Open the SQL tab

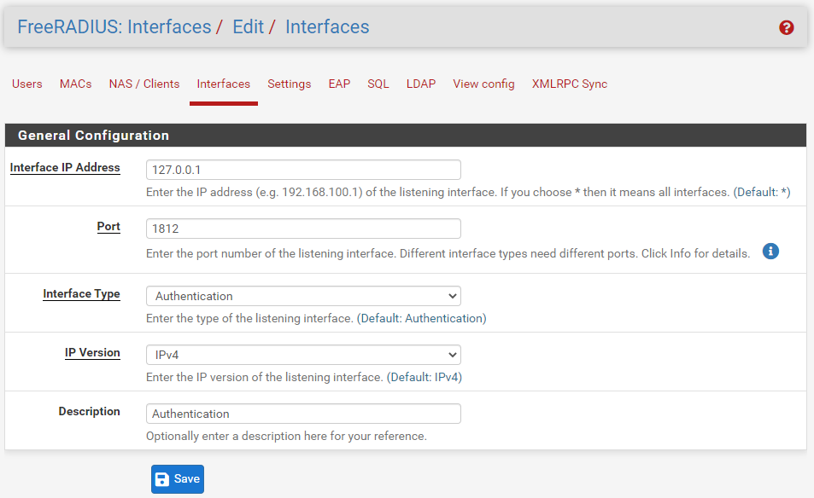(x=378, y=84)
